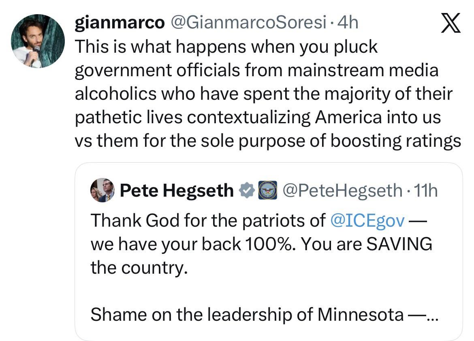Click the "Shame on the leadership of Minnesota" line
474x341 pixels.
(x=246, y=315)
